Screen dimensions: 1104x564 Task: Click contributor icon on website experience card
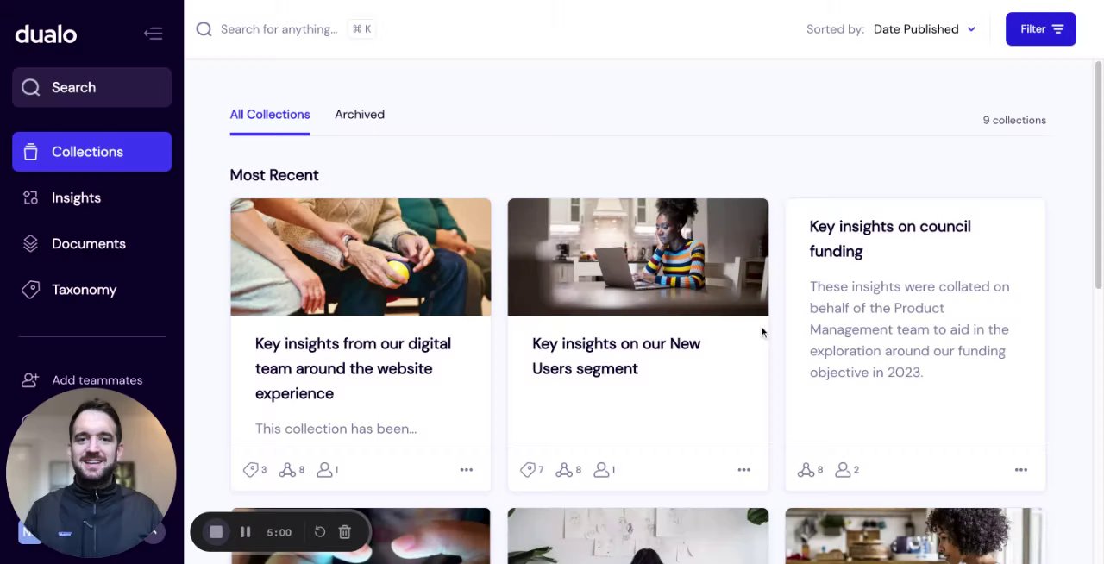coord(324,470)
